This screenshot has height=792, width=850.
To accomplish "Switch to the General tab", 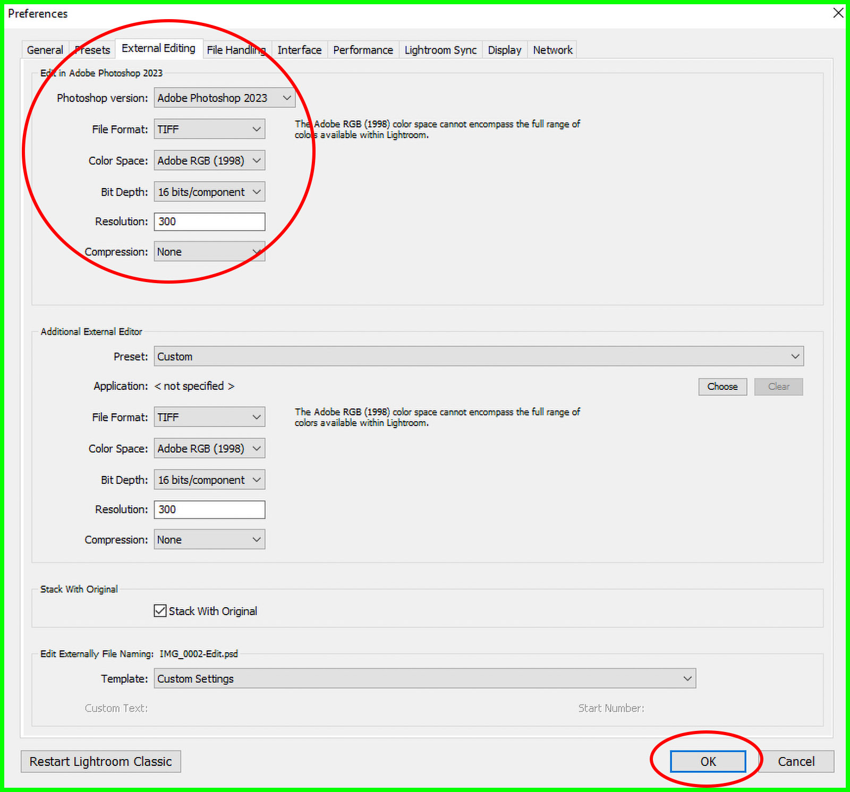I will [x=45, y=50].
